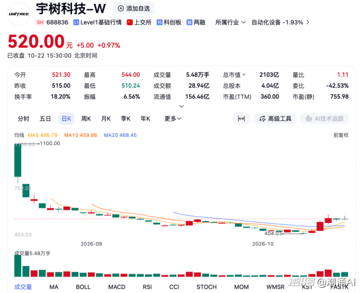Switch to the 分时 chart tab
This screenshot has width=360, height=293.
tap(23, 119)
